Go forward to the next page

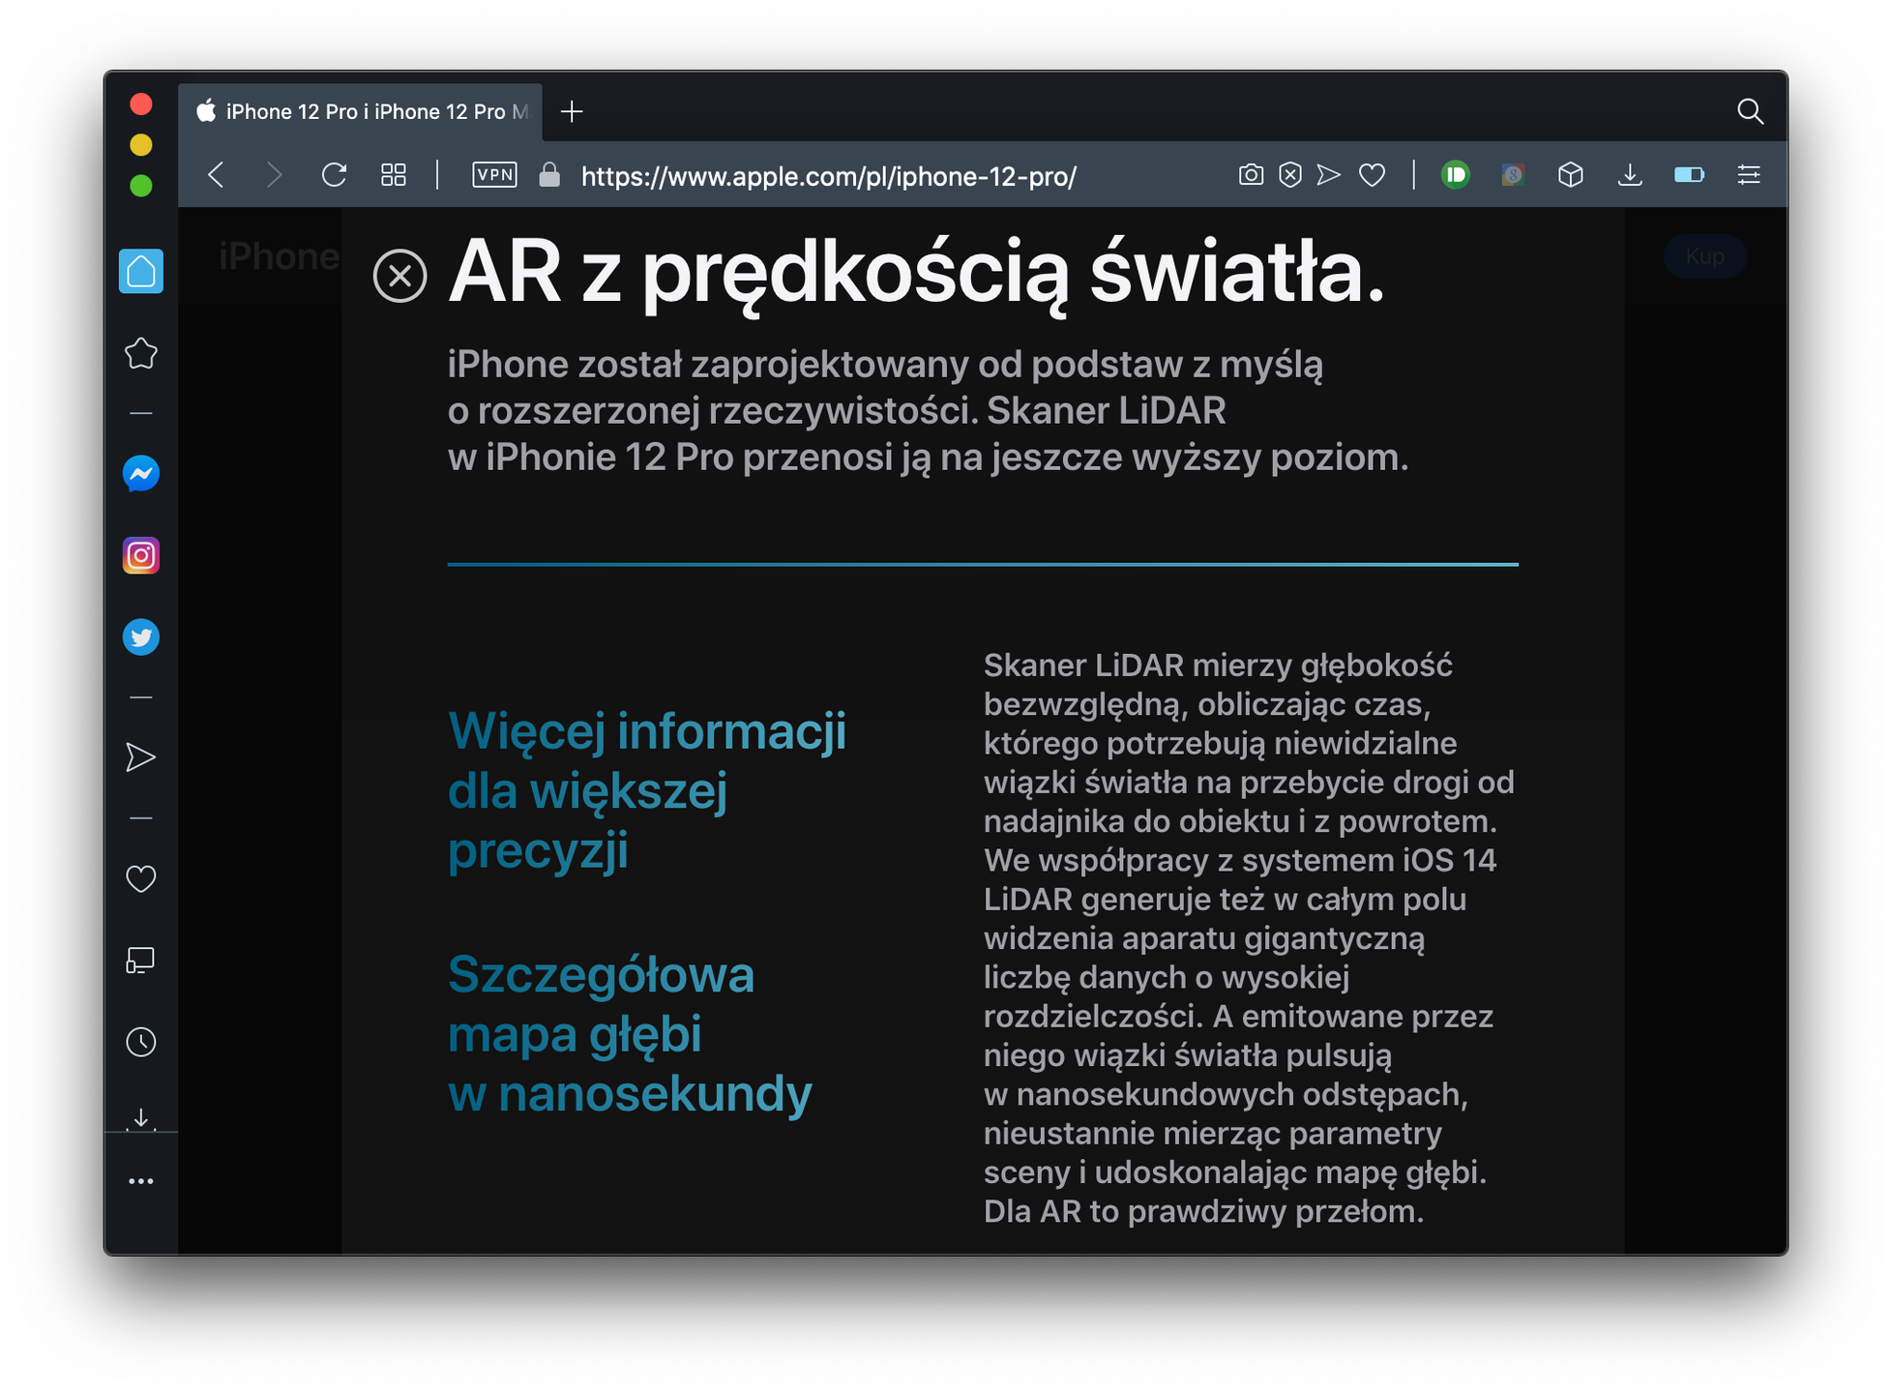coord(274,175)
